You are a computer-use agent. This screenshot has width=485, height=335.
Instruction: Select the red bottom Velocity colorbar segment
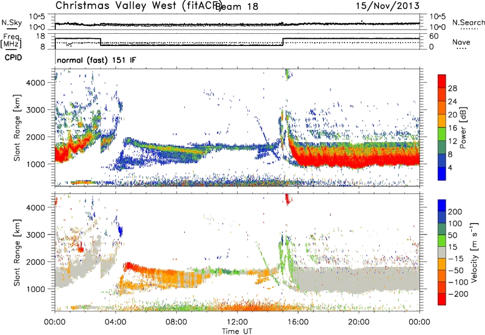pos(442,299)
